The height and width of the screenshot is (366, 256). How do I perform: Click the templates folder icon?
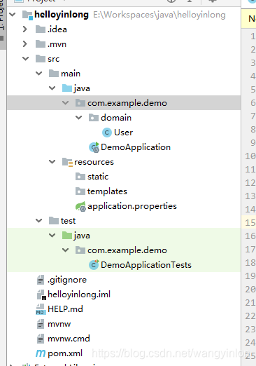(80, 191)
